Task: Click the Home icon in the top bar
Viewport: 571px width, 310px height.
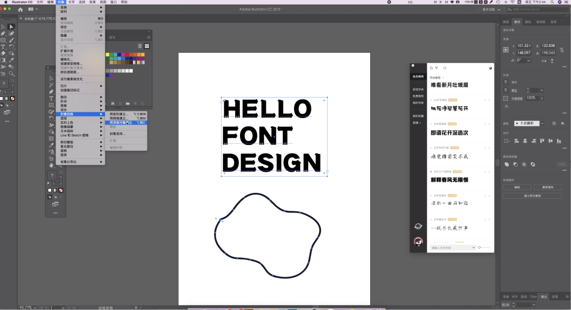Action: tap(20, 9)
